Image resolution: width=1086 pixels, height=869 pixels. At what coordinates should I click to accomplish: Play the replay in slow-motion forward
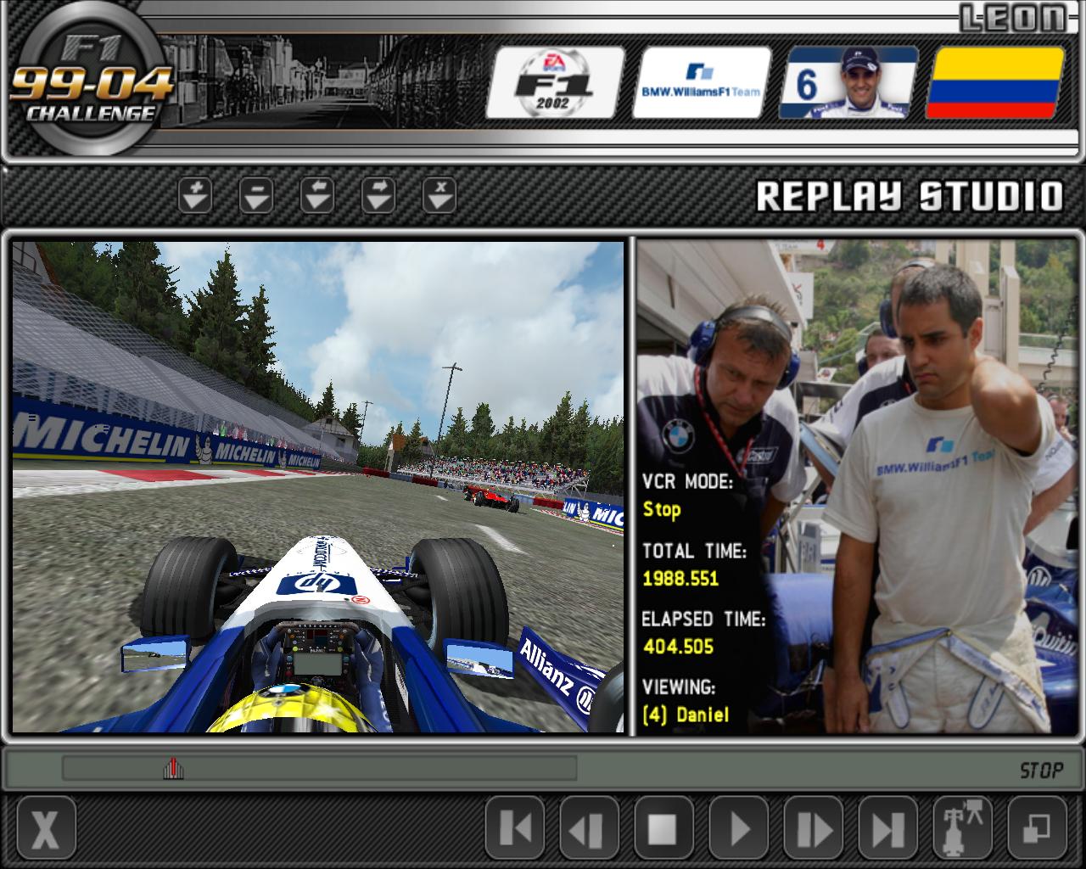coord(814,828)
